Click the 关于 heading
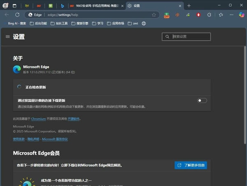Screen dimensions: 247x186 [18, 58]
